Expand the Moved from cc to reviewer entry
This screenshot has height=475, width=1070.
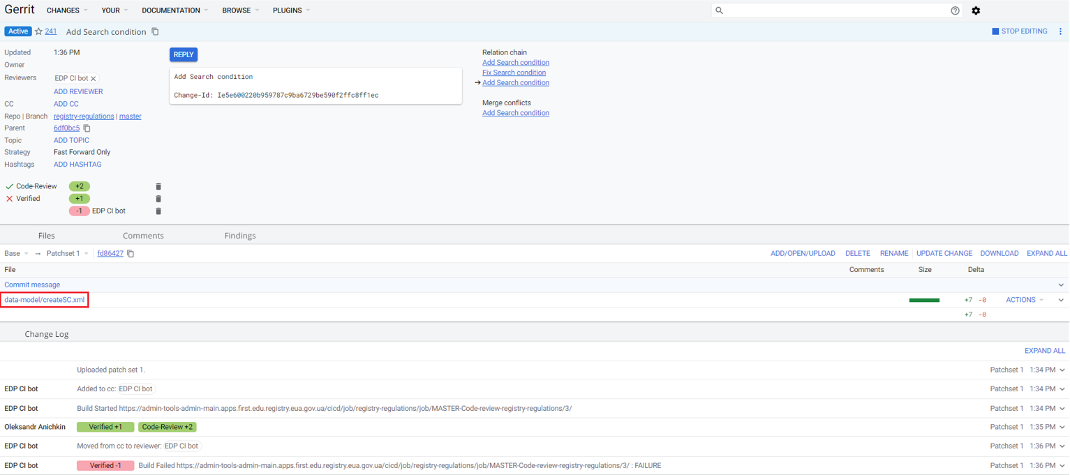coord(1062,446)
